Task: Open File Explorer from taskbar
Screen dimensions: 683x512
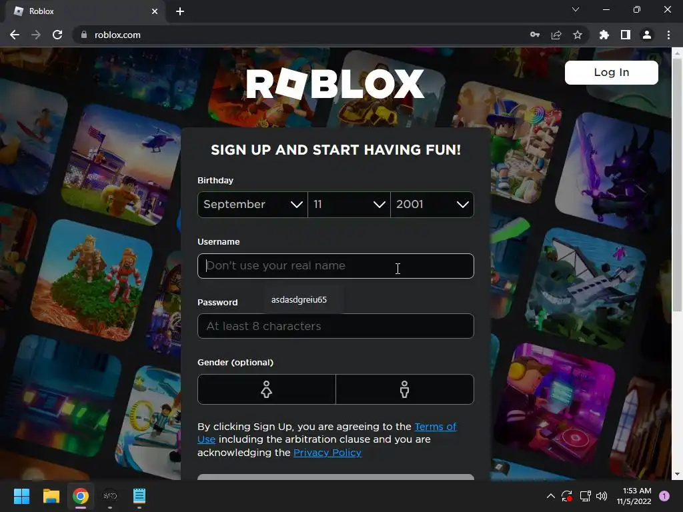Action: click(x=51, y=496)
